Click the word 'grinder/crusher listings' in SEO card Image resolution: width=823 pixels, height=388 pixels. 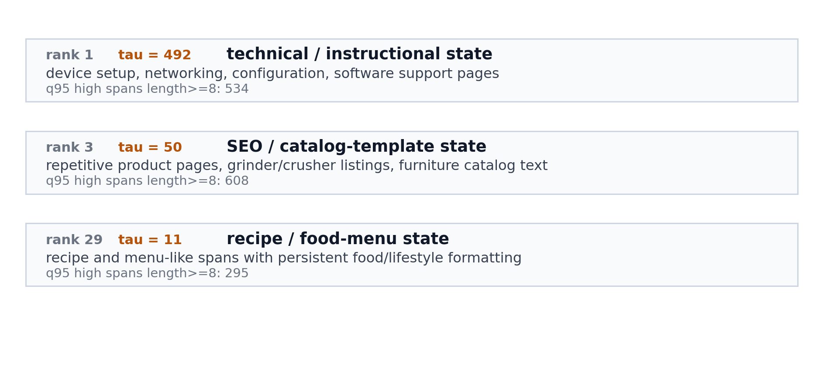[x=310, y=166]
